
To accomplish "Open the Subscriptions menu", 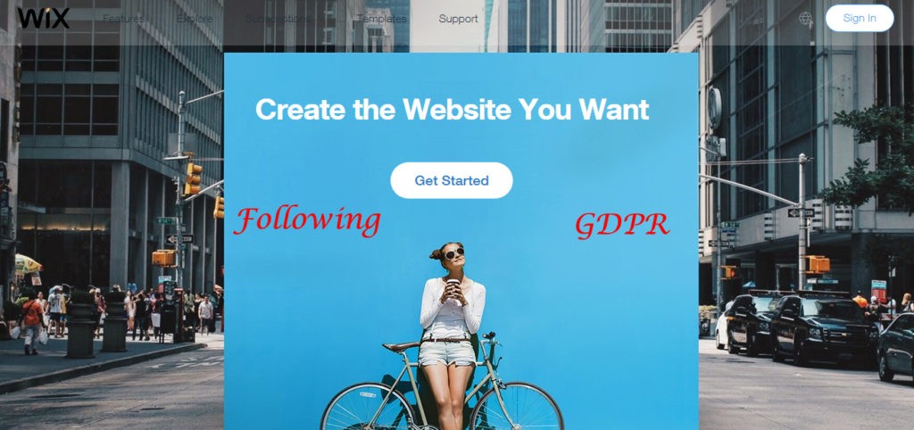I will (278, 19).
